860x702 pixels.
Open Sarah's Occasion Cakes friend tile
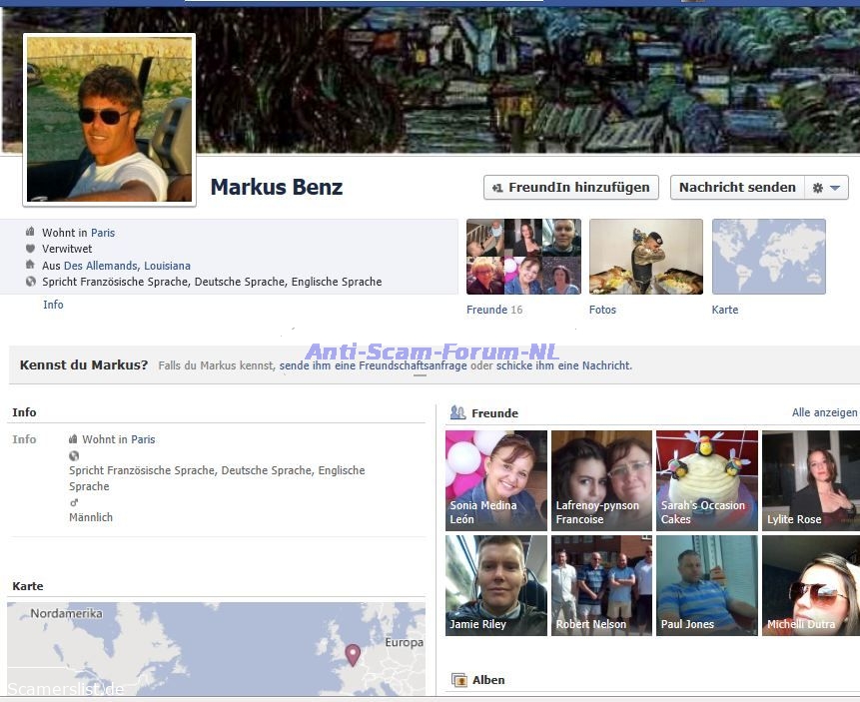(706, 479)
